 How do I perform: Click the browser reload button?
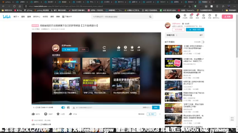[14, 6]
